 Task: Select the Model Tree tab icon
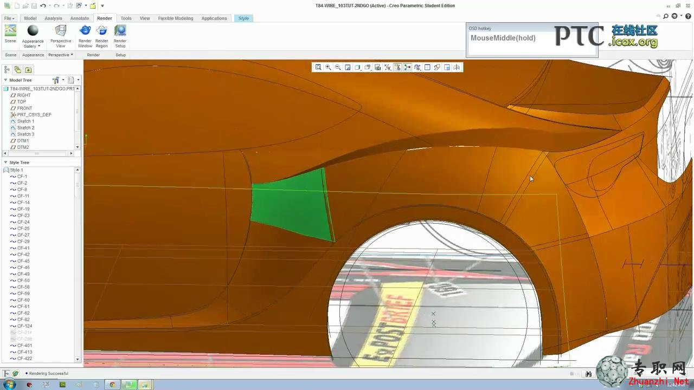(7, 69)
